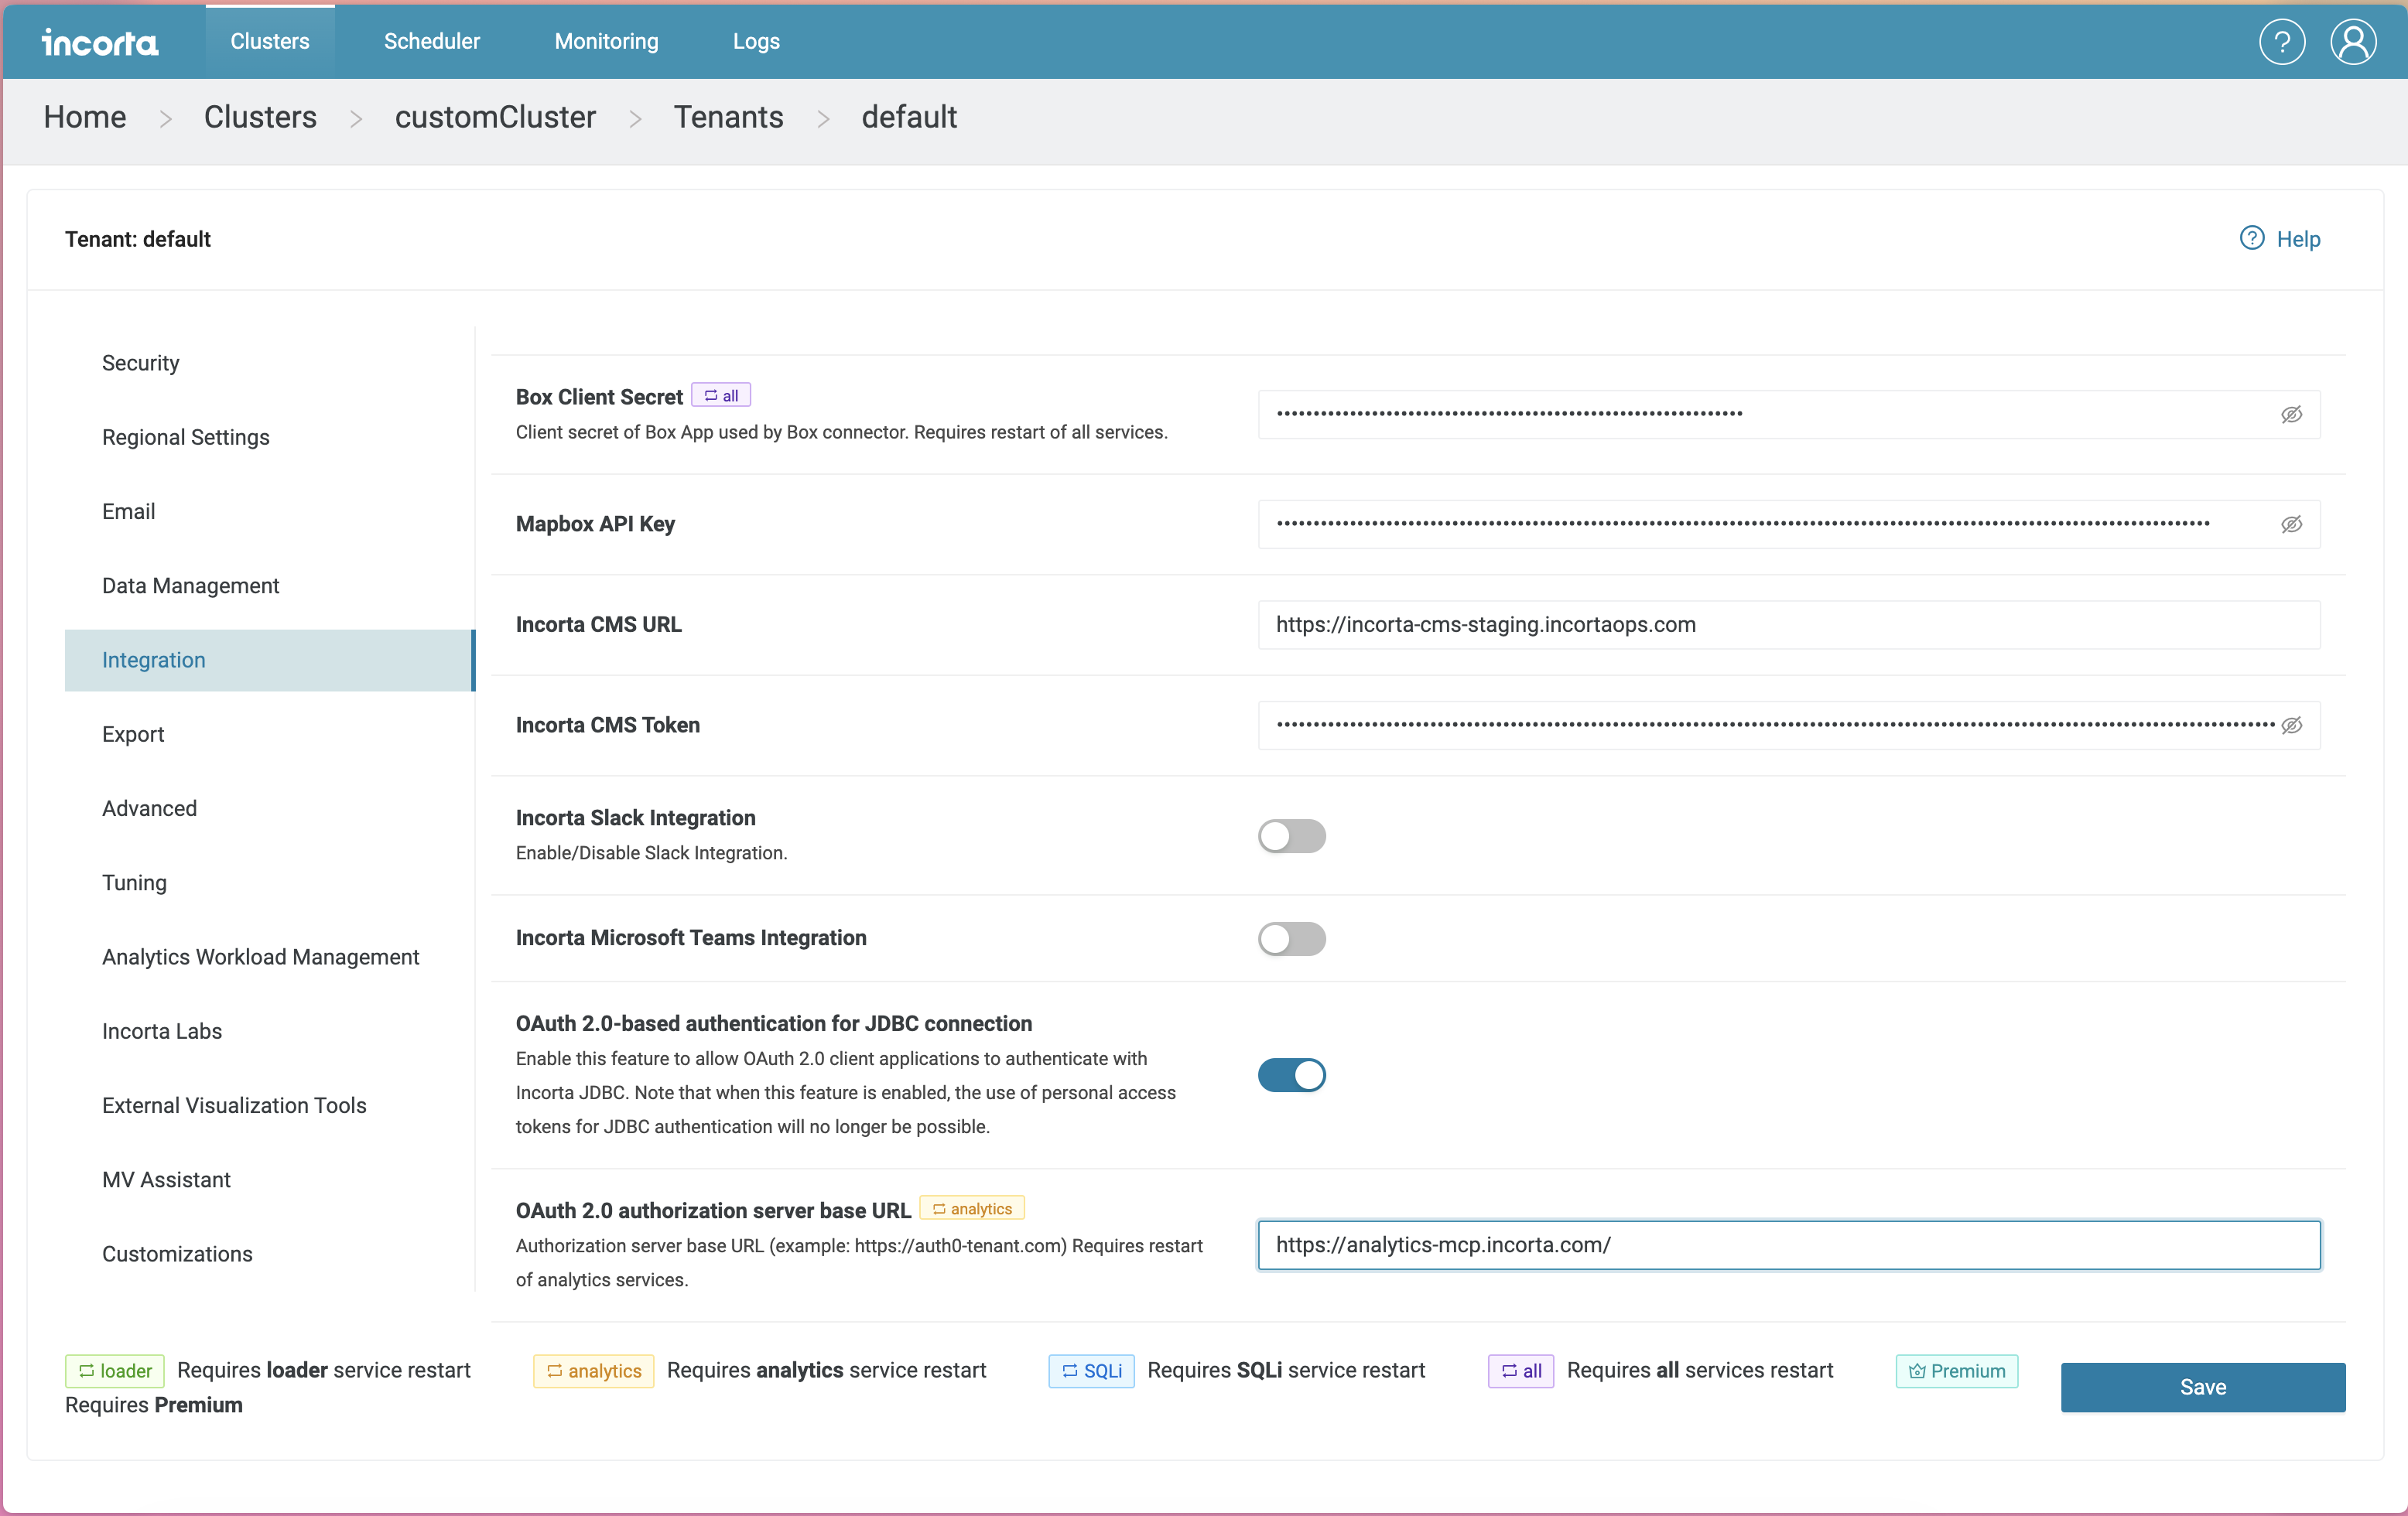Click the loader restart badge at bottom

coord(113,1370)
